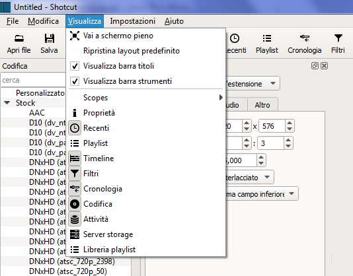Screen dimensions: 353x276
Task: Click the Recenti toolbar clock button
Action: click(x=235, y=44)
